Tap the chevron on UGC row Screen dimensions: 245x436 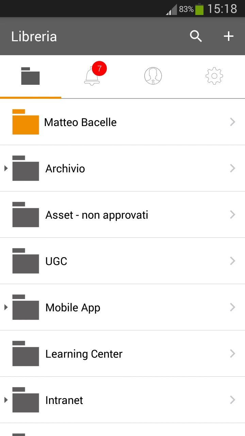(x=233, y=261)
